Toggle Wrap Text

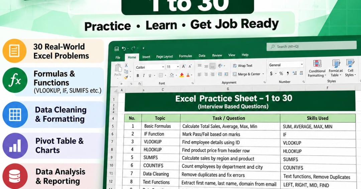pos(243,66)
